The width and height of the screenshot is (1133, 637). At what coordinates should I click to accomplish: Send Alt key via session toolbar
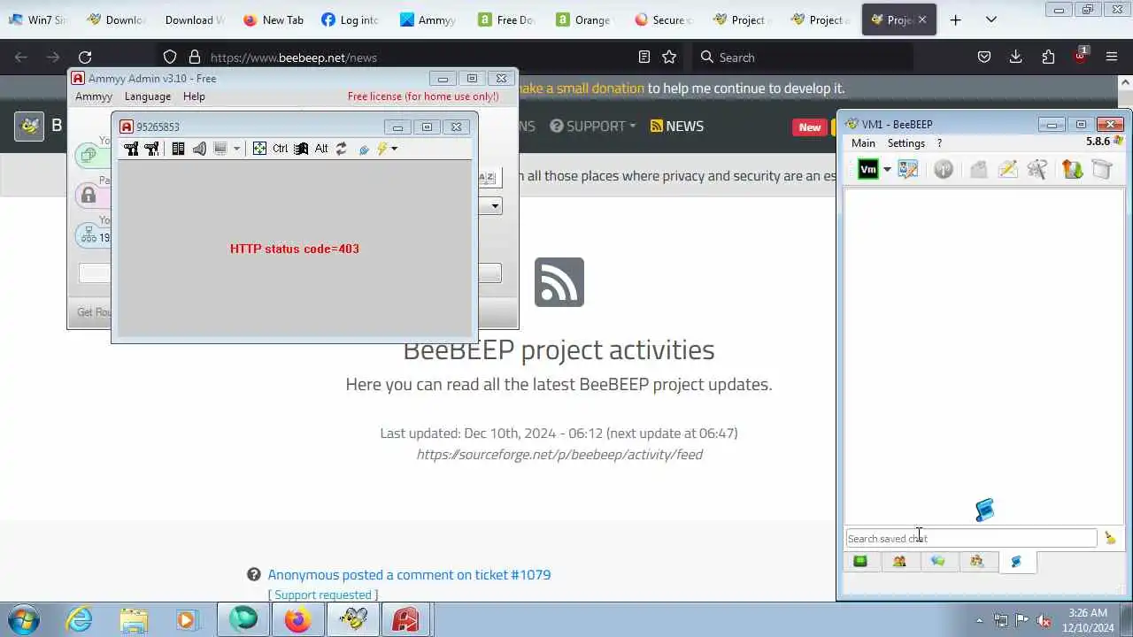[321, 149]
